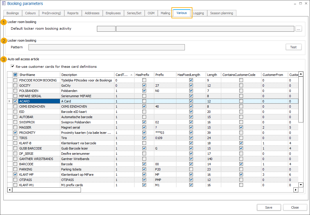The height and width of the screenshot is (215, 310).
Task: Switch to the Colours tab
Action: (x=31, y=13)
